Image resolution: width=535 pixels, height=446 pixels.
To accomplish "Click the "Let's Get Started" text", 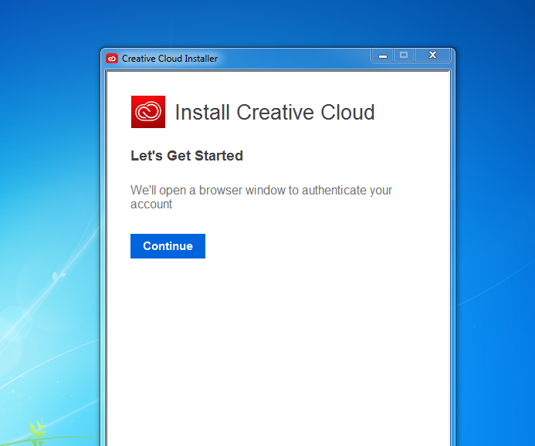I will (x=187, y=156).
